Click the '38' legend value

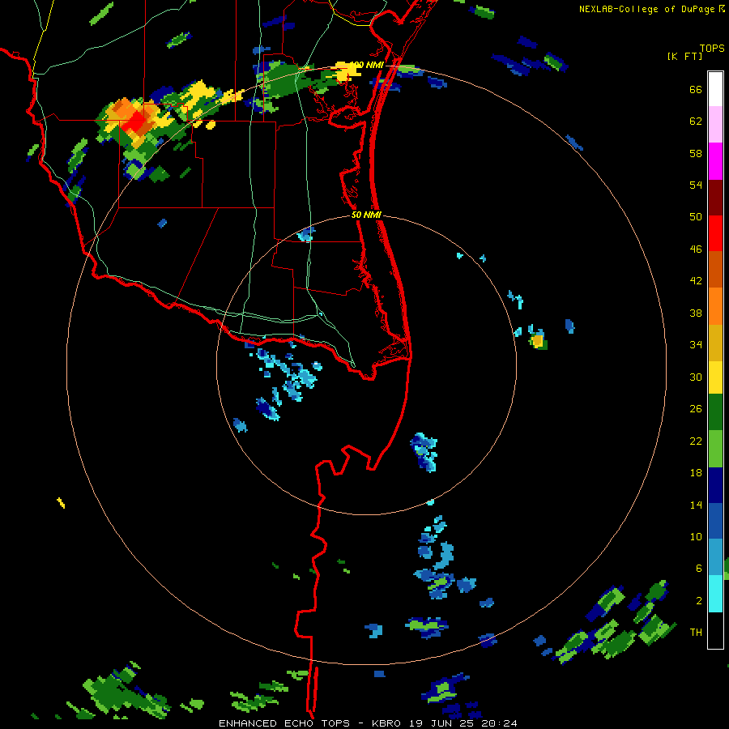(696, 313)
